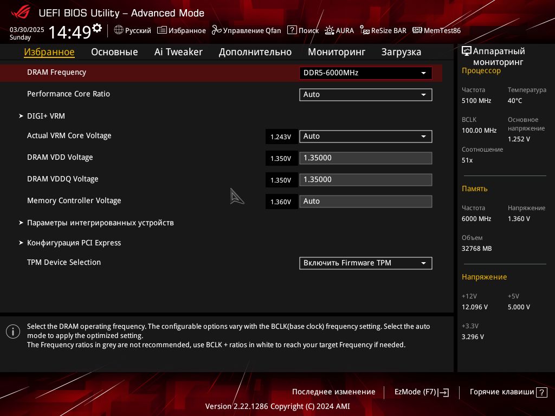Click the hardware monitor display icon
The height and width of the screenshot is (416, 555).
pos(467,51)
